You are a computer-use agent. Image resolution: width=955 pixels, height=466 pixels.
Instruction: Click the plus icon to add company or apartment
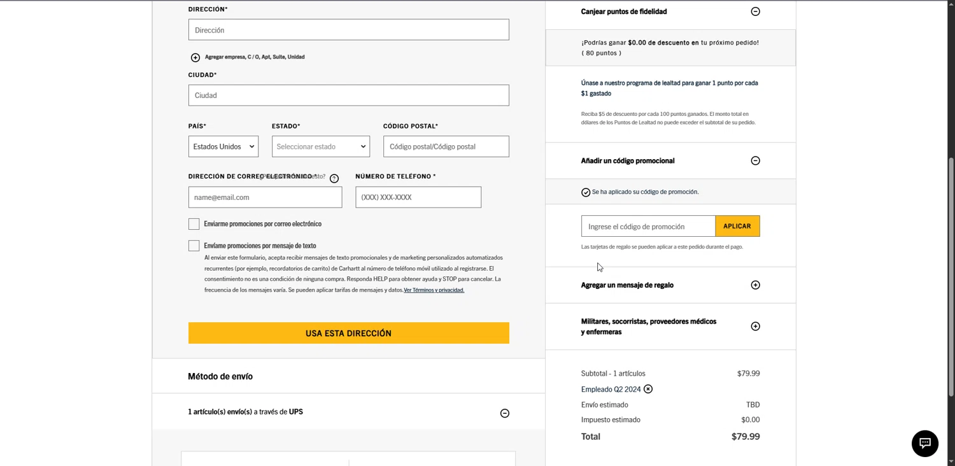(195, 57)
